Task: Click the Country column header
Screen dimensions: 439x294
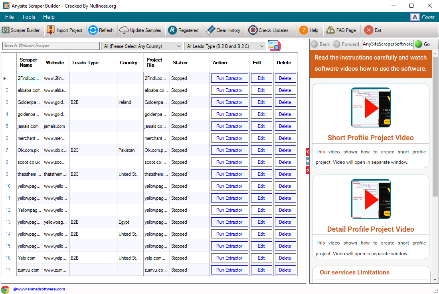Action: (130, 62)
